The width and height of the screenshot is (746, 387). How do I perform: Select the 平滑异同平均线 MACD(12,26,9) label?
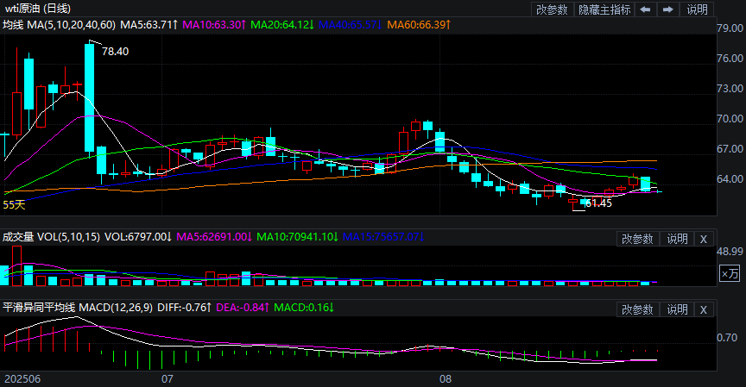click(x=79, y=307)
